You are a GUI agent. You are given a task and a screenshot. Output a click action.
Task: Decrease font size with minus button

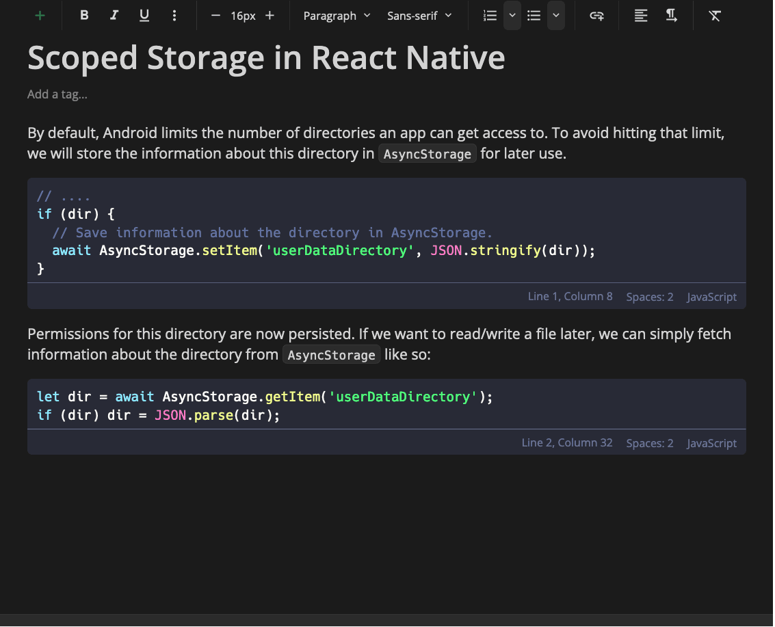[x=216, y=15]
